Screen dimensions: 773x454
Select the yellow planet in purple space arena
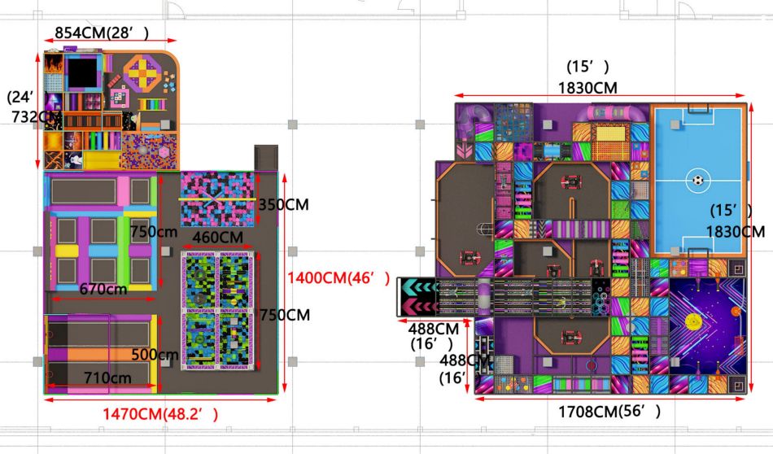pos(694,323)
